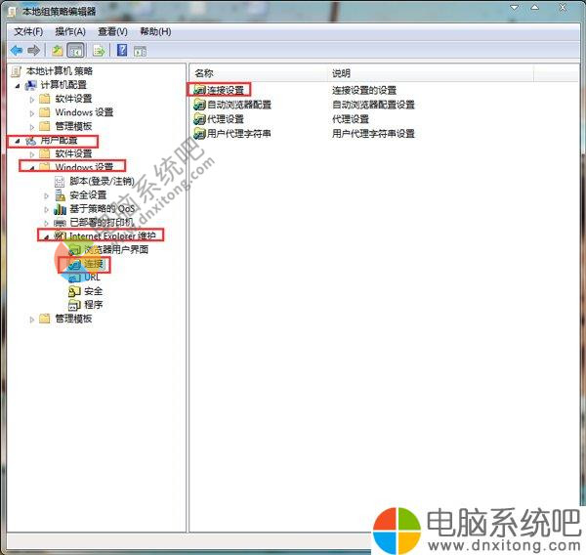Viewport: 586px width, 555px height.
Task: Click the Forward arrow toolbar icon
Action: tap(33, 50)
